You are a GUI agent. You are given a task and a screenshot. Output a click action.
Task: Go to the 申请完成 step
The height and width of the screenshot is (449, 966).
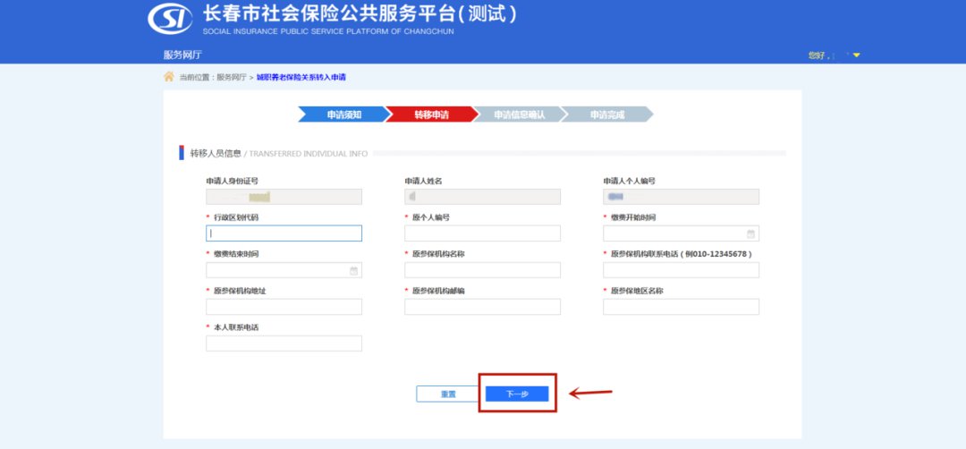[606, 114]
